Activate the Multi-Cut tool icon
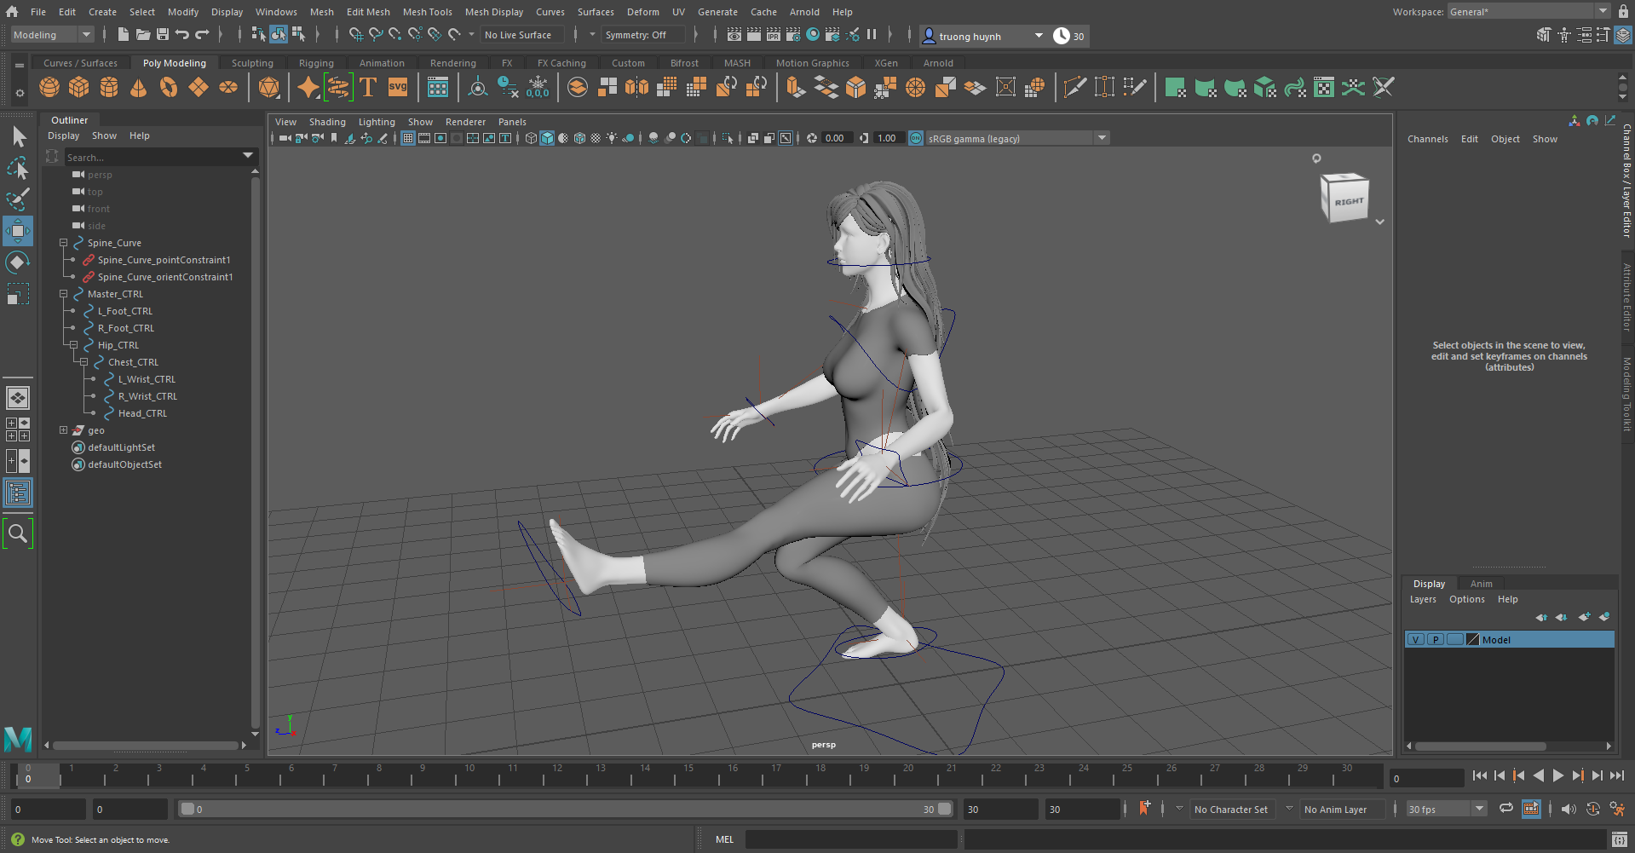 (1075, 86)
